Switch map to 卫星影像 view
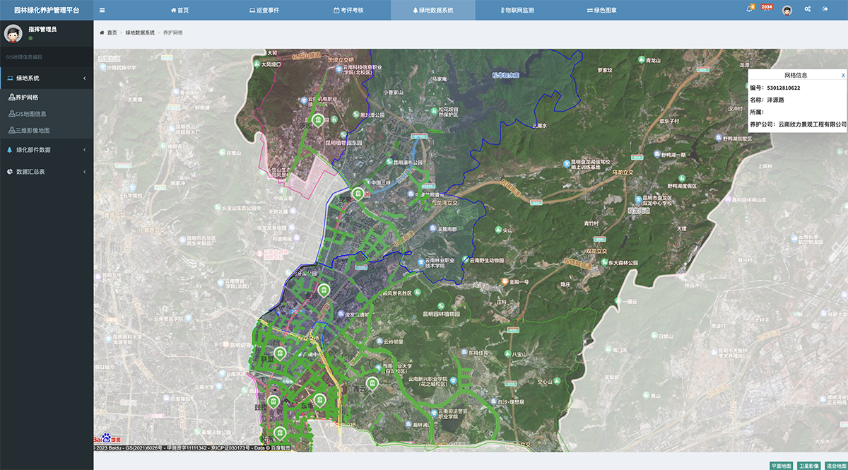Image resolution: width=848 pixels, height=470 pixels. coord(808,466)
